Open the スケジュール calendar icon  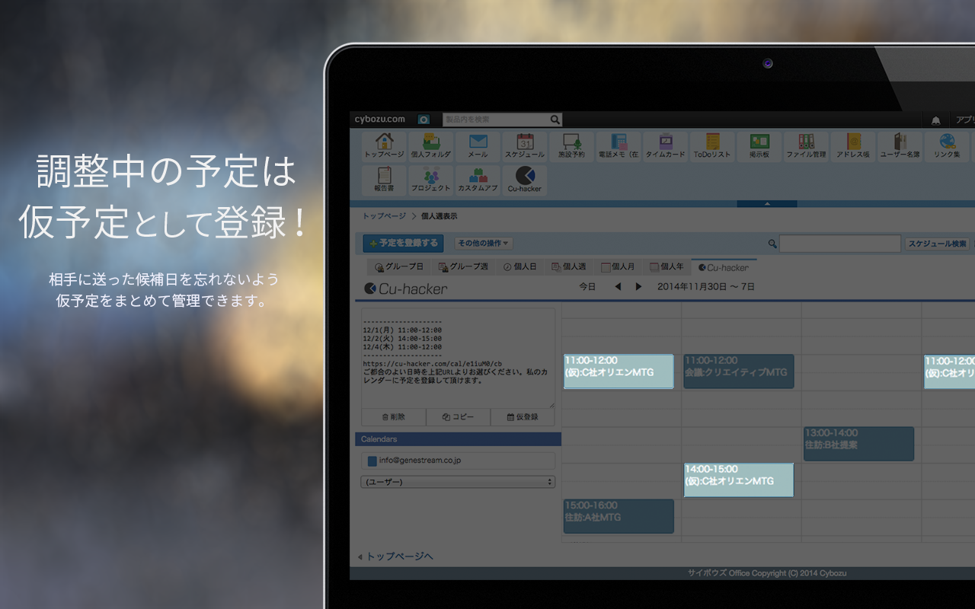coord(525,146)
